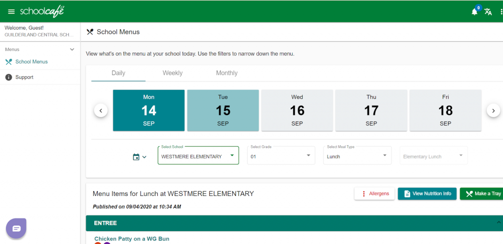
Task: Open Support link in sidebar
Action: [25, 77]
